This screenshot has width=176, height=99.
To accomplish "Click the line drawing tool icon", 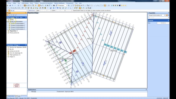I will click(x=71, y=5).
